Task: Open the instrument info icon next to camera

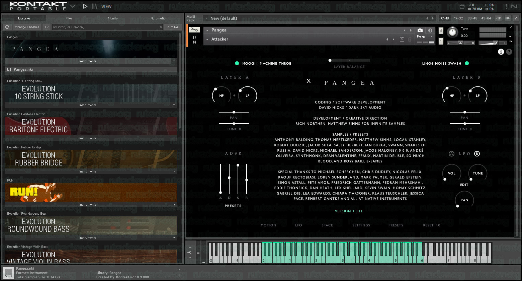Action: coord(430,30)
